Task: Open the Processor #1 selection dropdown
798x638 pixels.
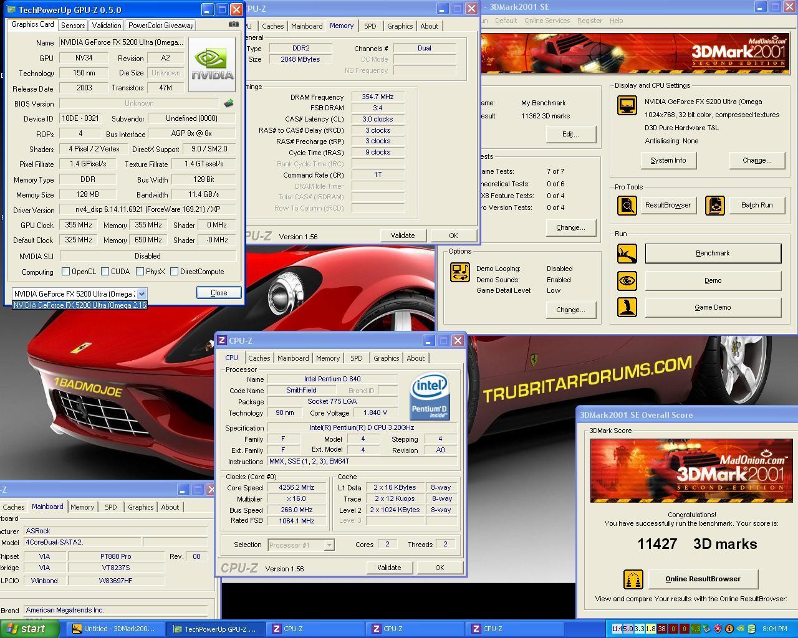Action: tap(329, 545)
